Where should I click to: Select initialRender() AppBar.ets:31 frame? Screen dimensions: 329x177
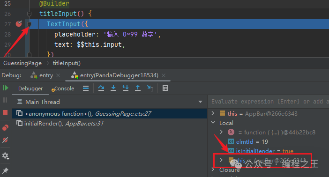[110, 123]
